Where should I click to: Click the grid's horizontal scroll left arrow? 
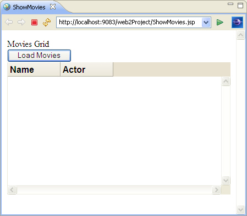click(12, 190)
